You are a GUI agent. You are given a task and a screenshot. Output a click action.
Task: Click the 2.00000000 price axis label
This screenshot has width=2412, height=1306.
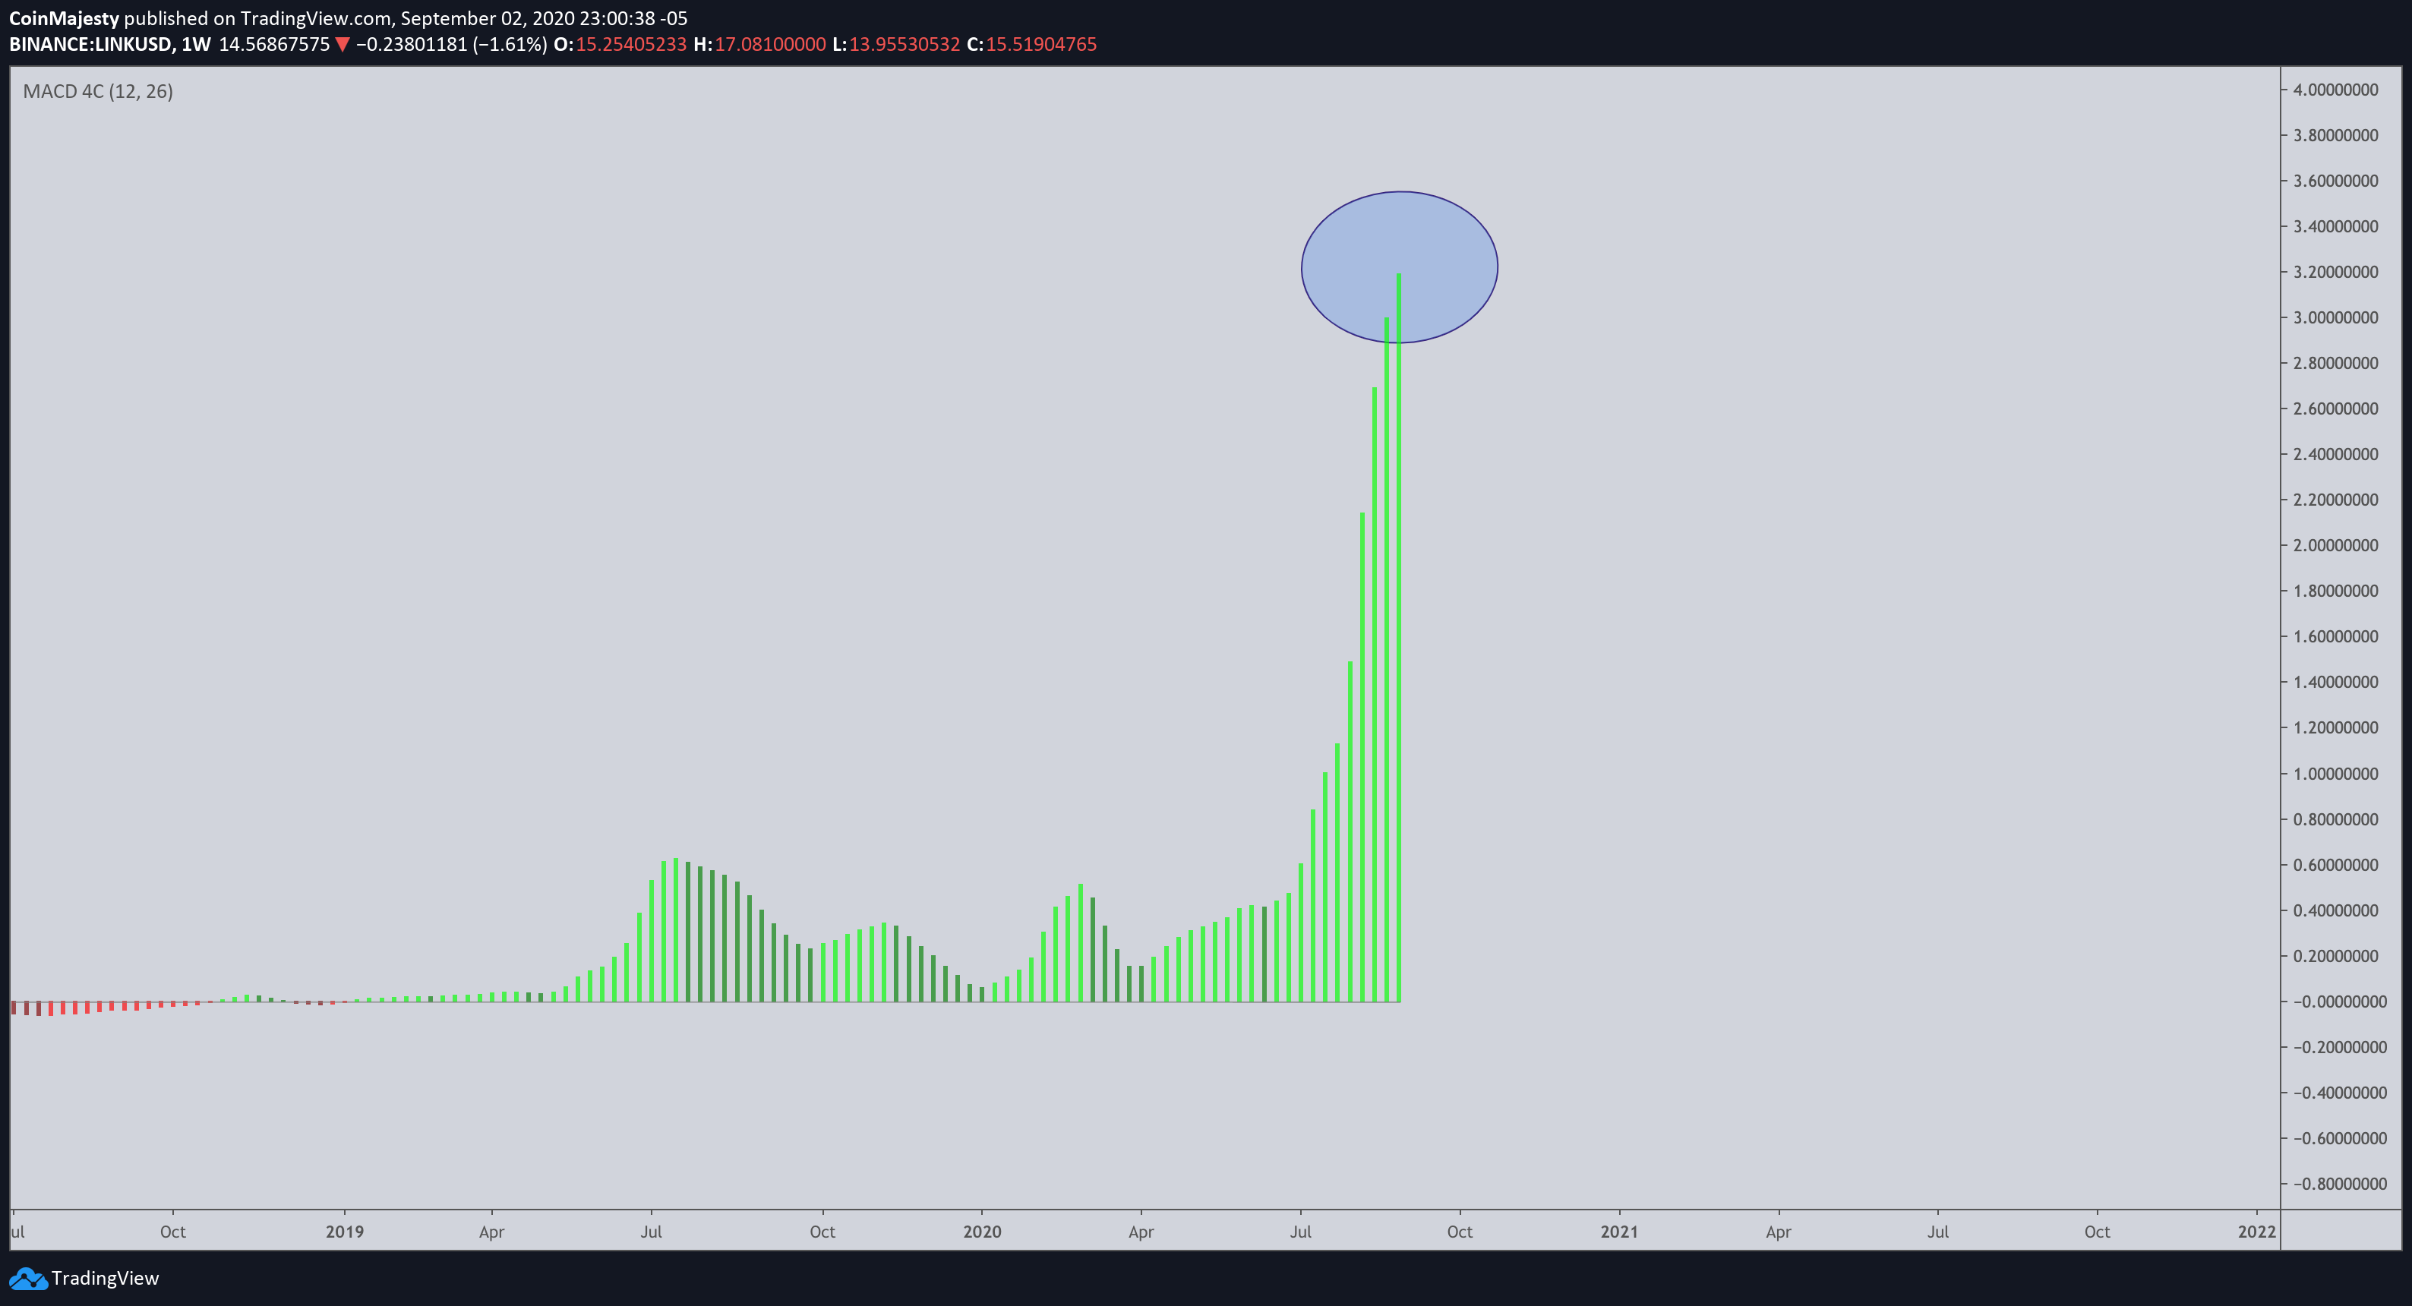[2335, 546]
